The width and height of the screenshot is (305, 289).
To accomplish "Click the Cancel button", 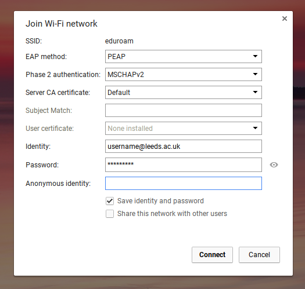I will tap(259, 255).
